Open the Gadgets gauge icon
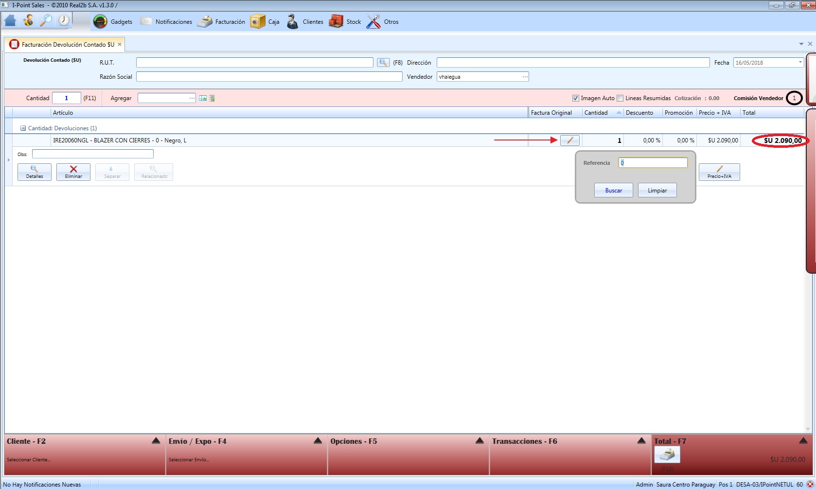The width and height of the screenshot is (816, 489). click(100, 21)
